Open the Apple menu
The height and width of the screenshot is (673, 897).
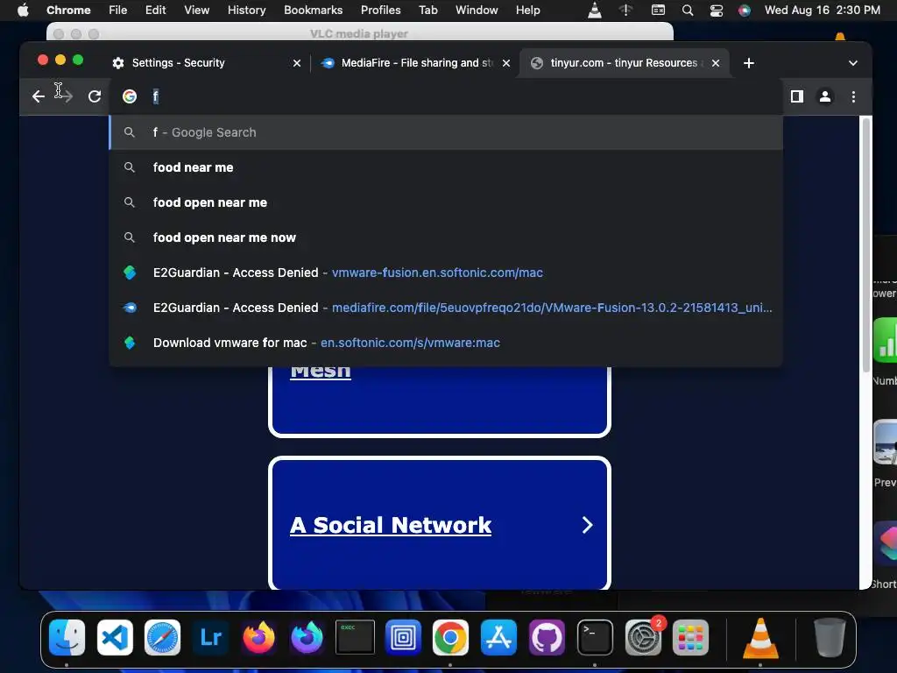click(23, 10)
